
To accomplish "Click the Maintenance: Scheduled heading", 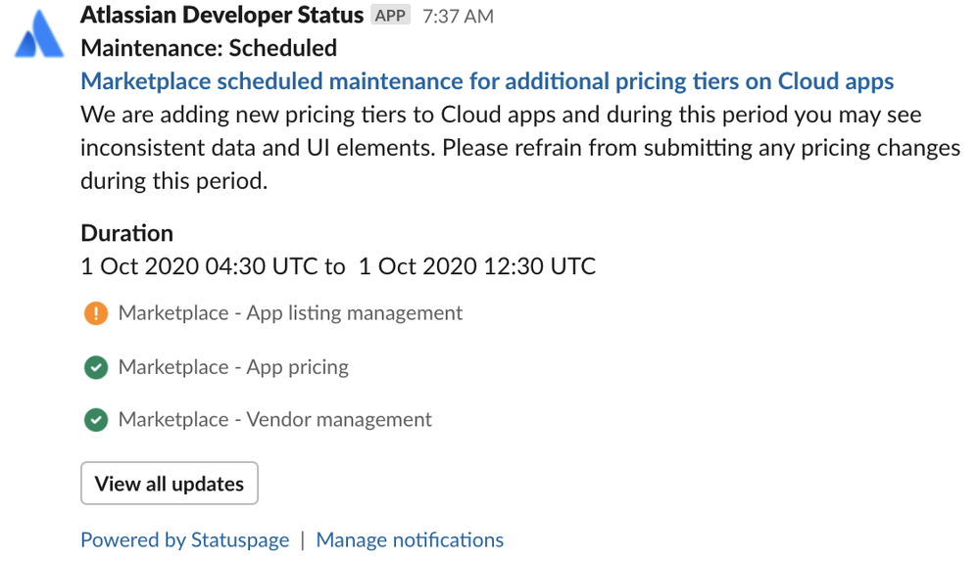I will 209,48.
